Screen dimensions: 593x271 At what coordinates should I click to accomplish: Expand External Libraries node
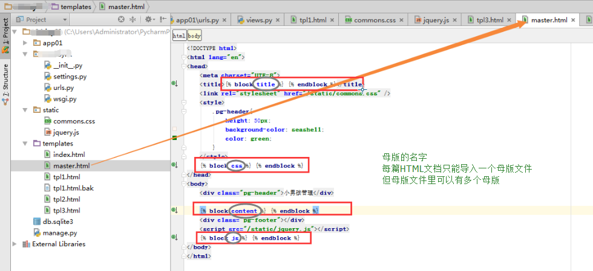[x=15, y=244]
